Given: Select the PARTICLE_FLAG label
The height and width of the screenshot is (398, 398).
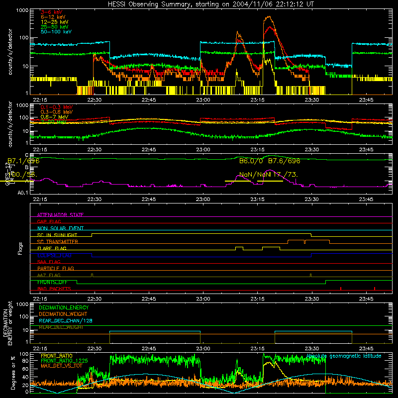Looking at the screenshot, I should pyautogui.click(x=56, y=269).
